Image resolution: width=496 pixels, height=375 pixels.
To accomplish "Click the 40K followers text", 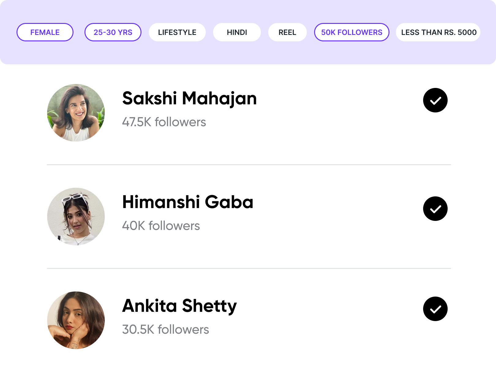I will [x=161, y=226].
